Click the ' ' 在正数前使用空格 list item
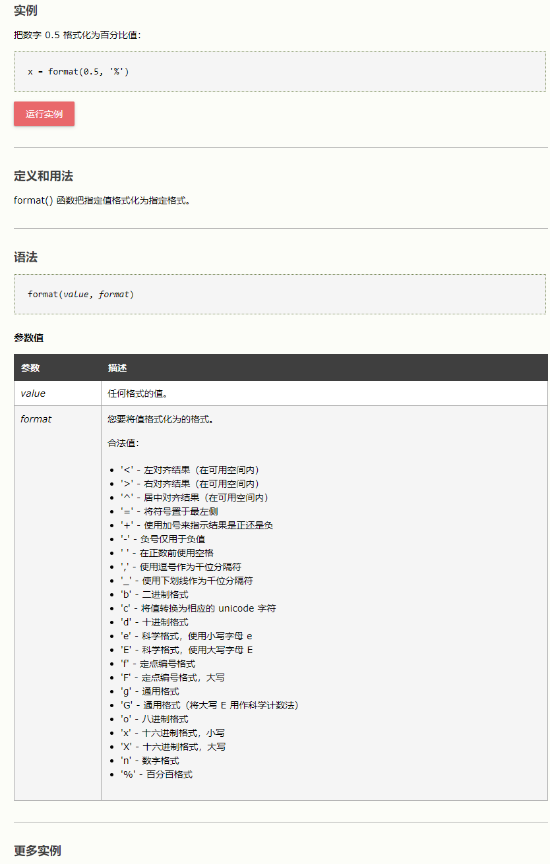Viewport: 550px width, 864px height. click(167, 553)
